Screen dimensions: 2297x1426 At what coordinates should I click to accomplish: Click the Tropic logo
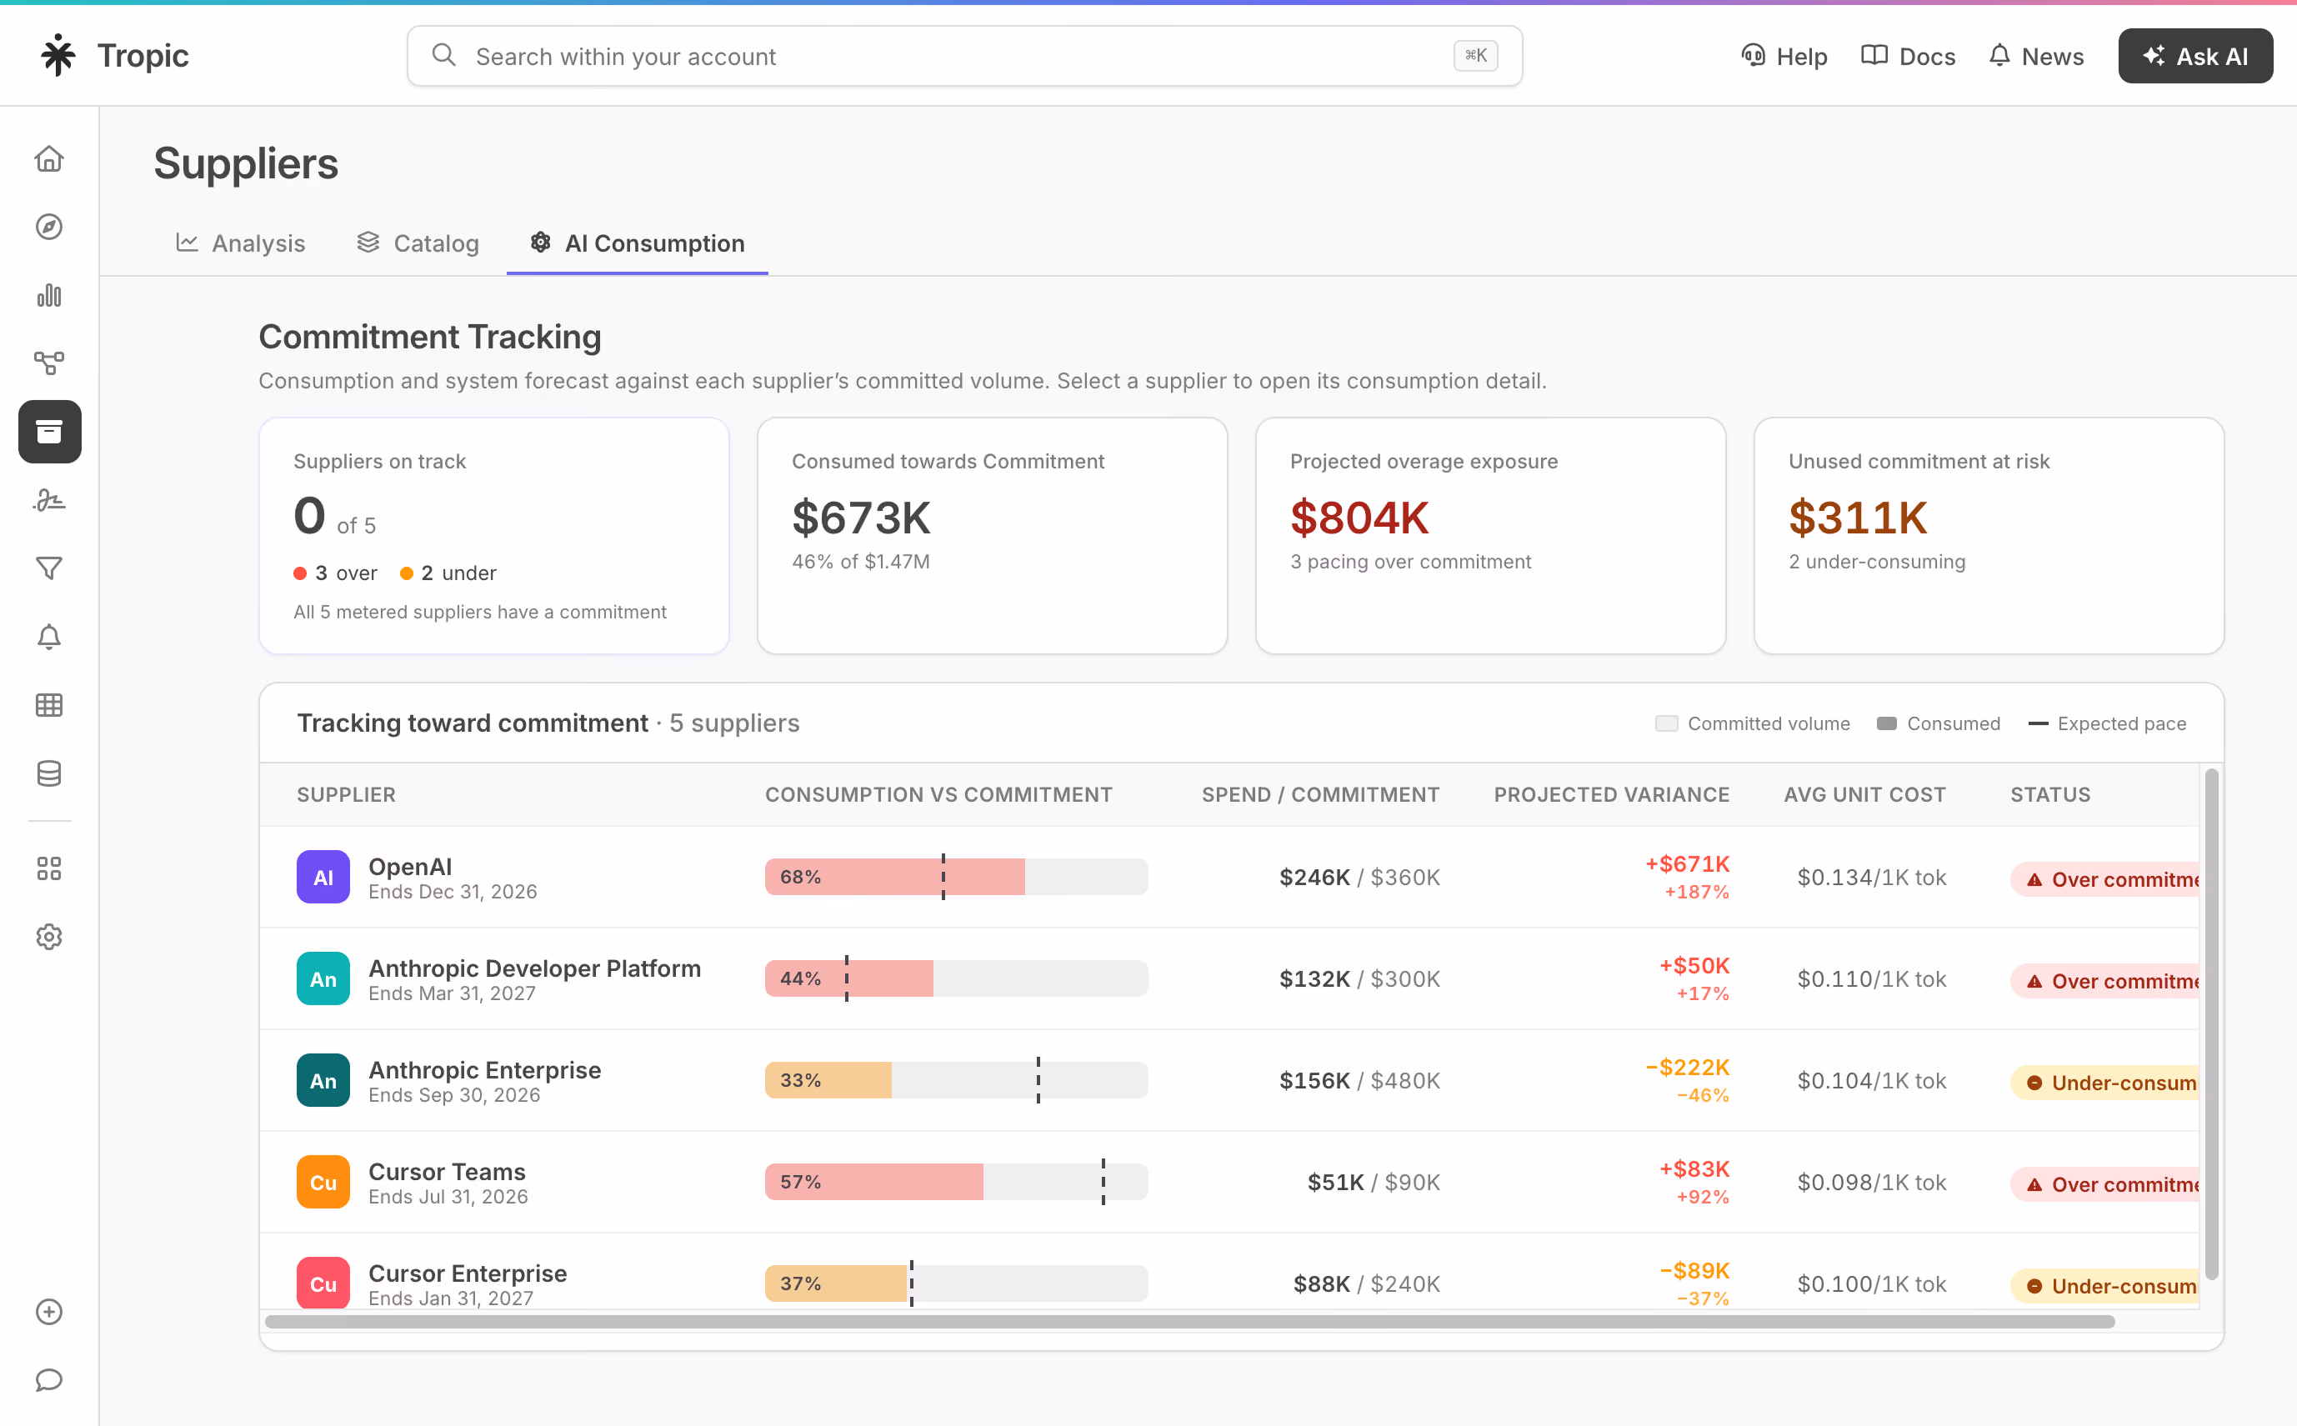114,56
